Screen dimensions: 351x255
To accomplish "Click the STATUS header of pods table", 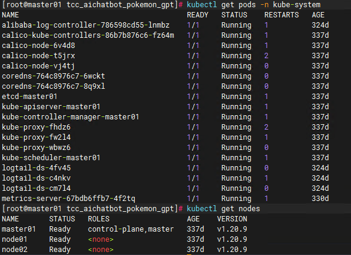I will click(234, 15).
